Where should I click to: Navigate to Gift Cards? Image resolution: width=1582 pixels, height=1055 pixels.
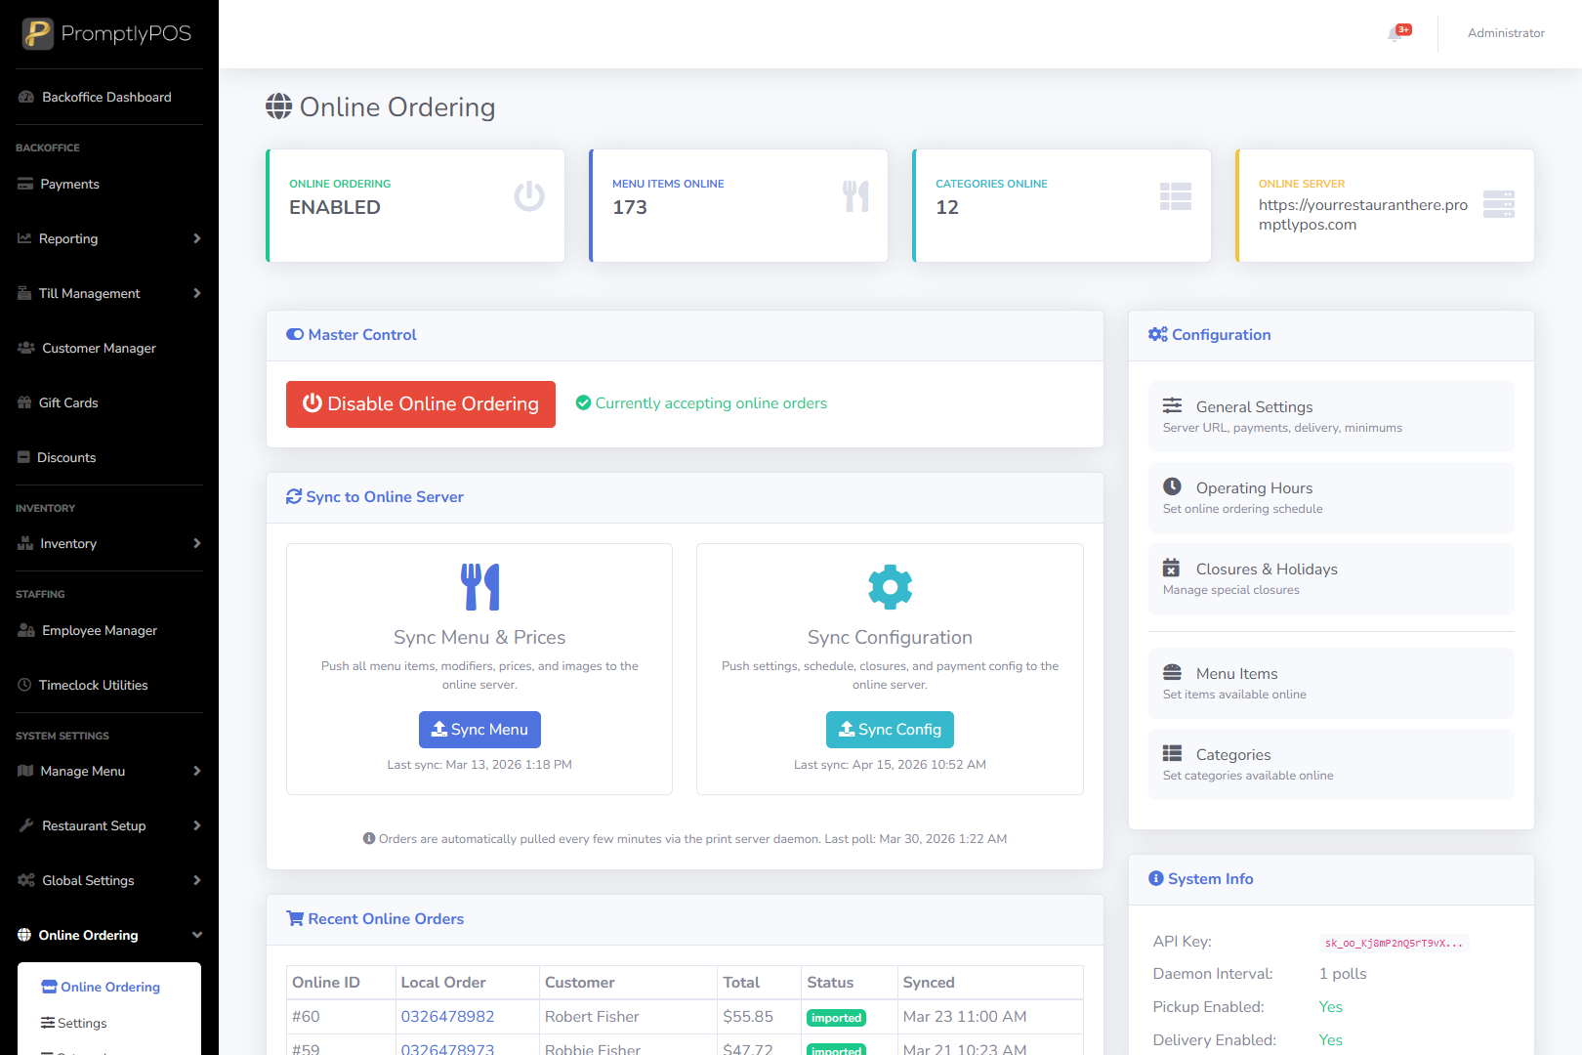point(109,402)
